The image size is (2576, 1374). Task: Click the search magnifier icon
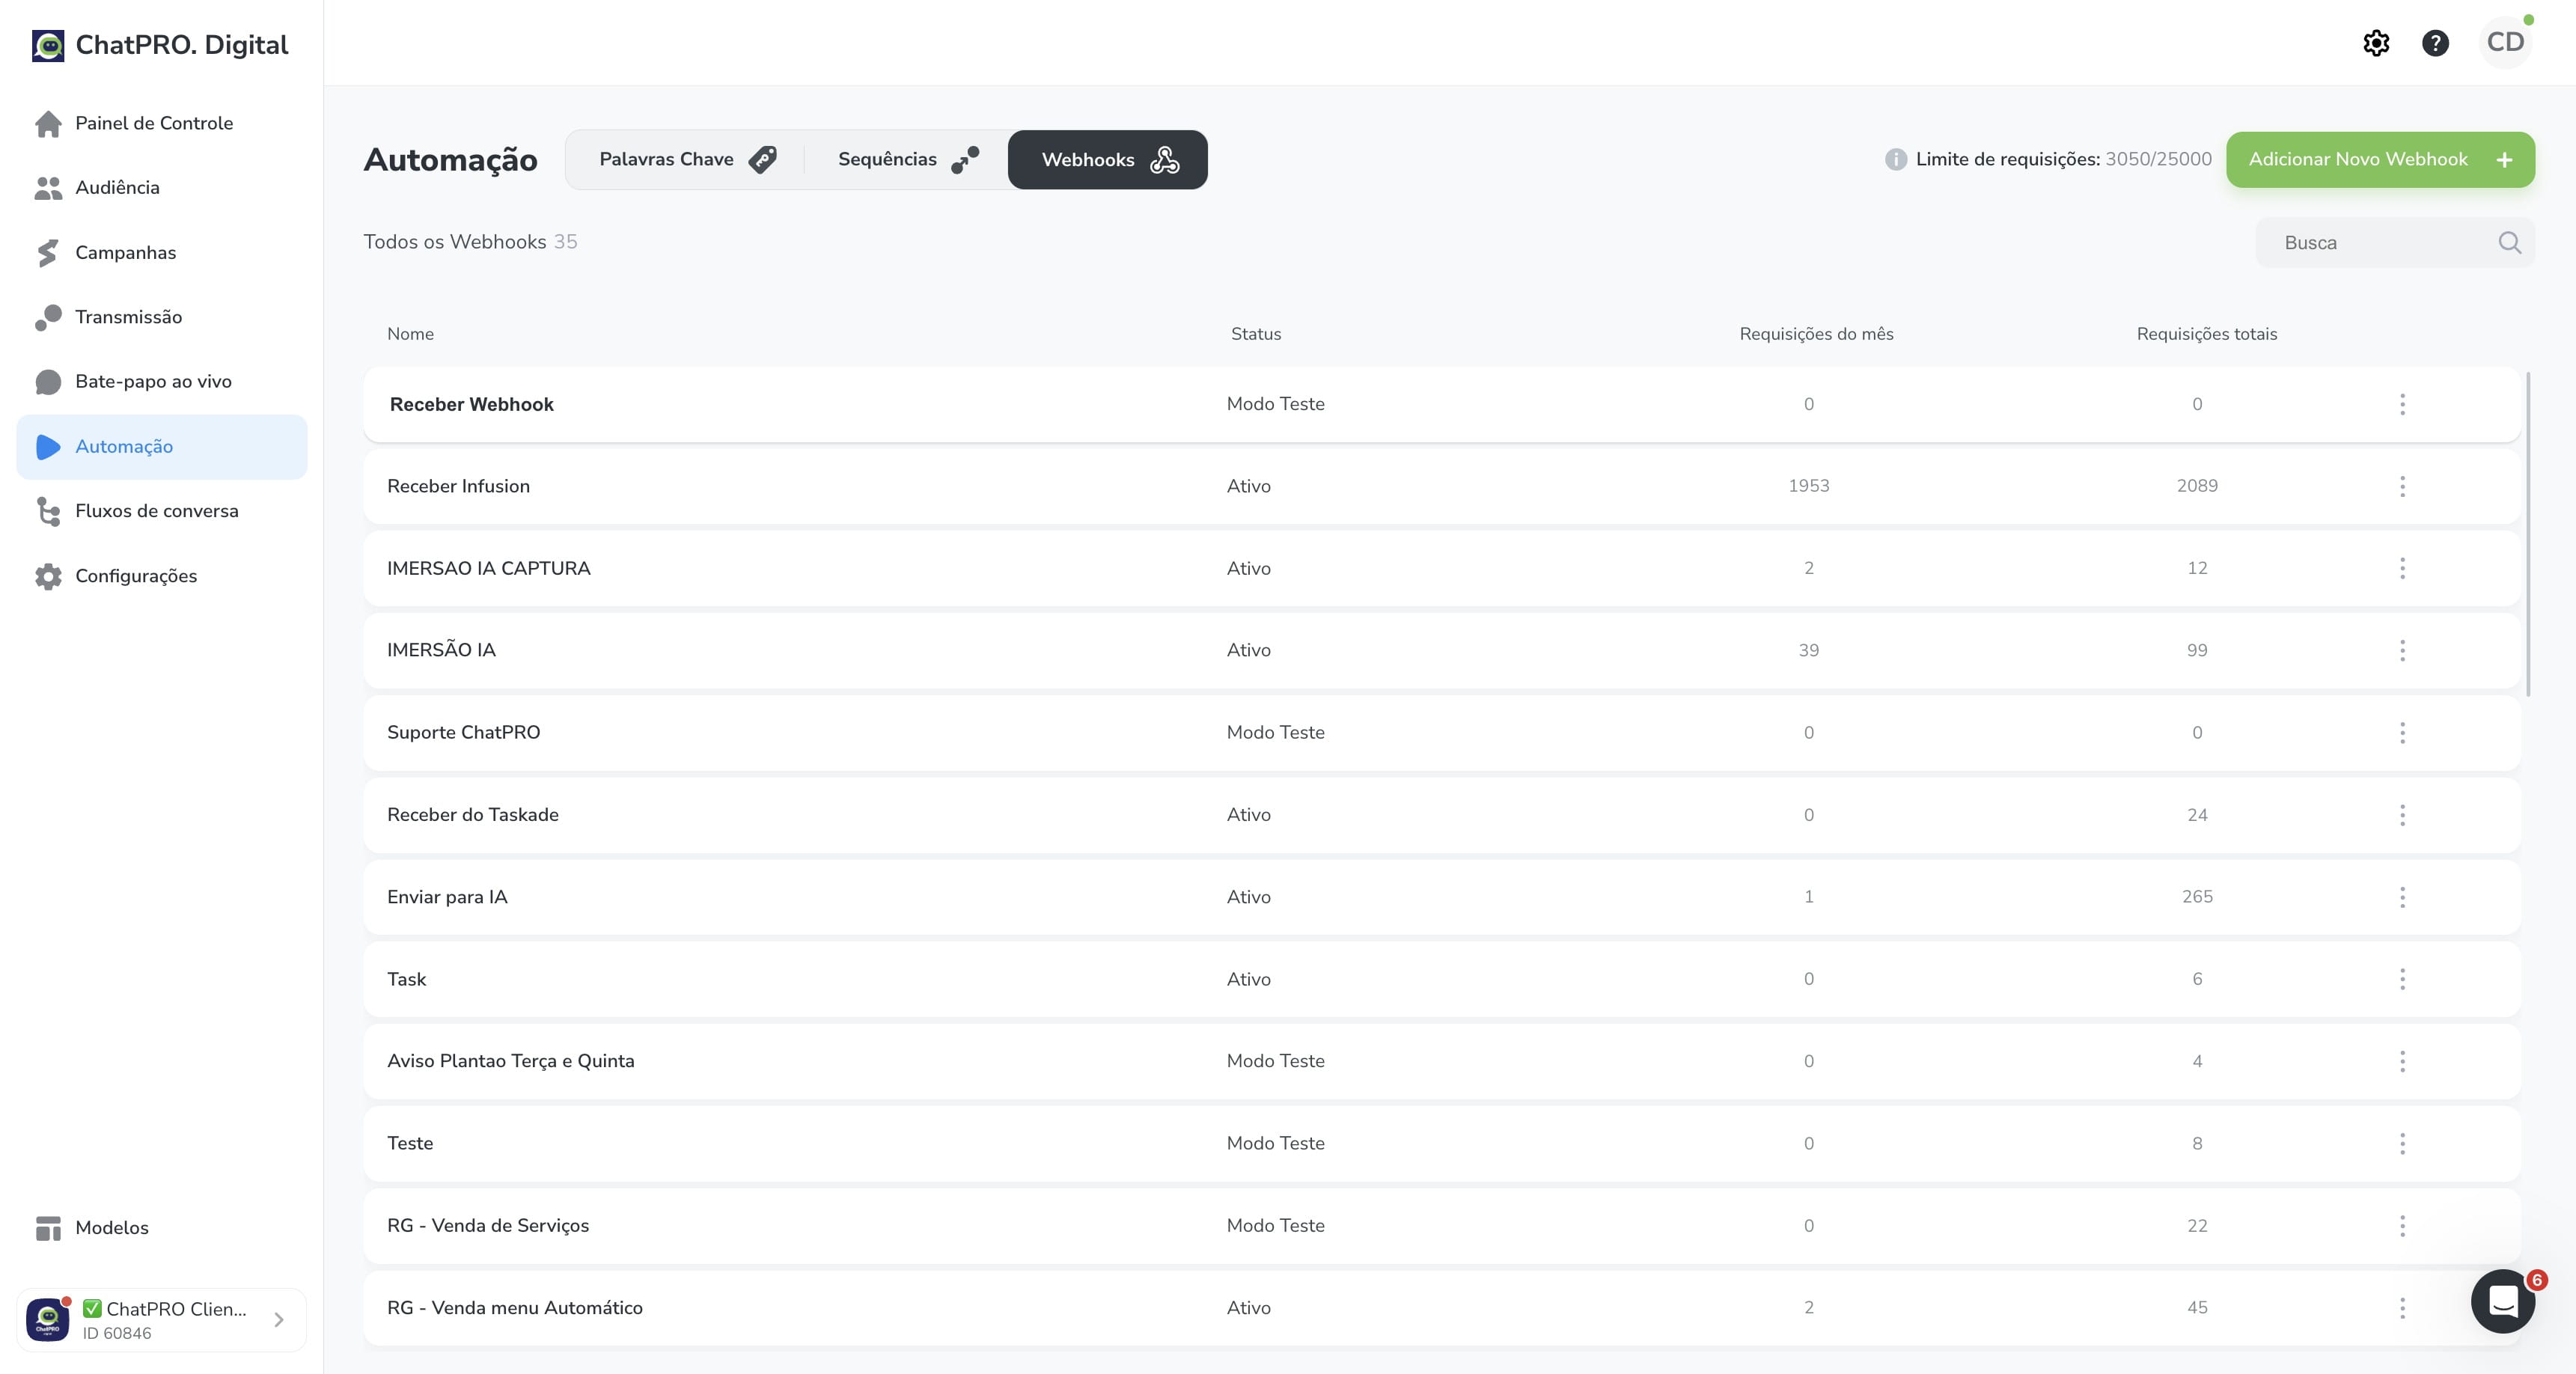(x=2509, y=243)
